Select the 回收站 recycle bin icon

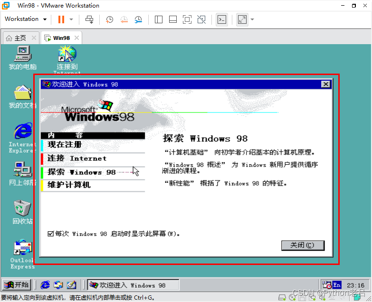[x=23, y=212]
